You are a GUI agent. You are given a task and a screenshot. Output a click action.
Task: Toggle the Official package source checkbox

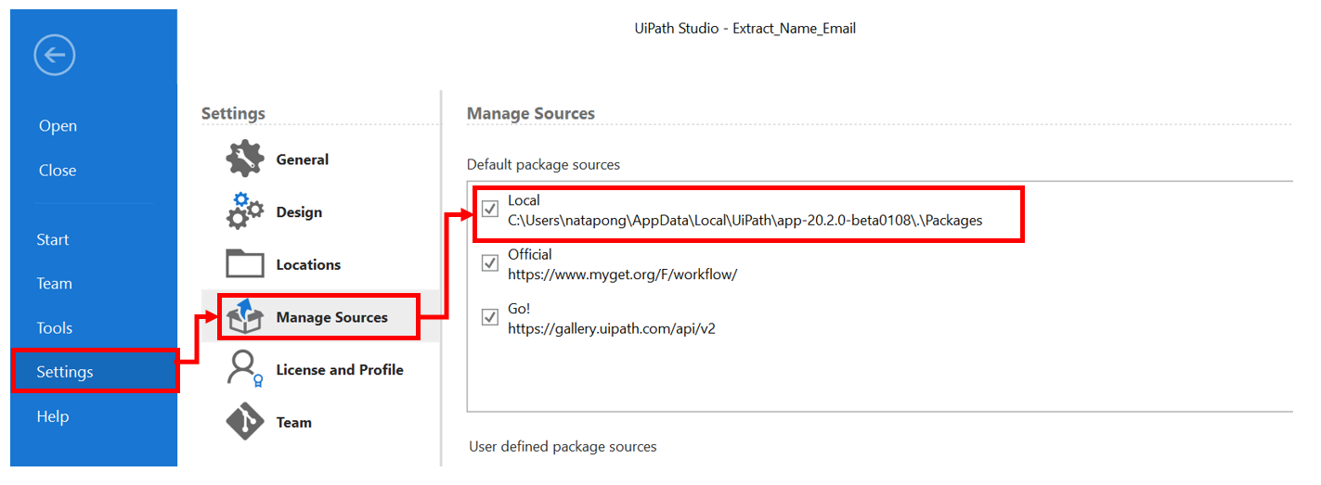(489, 263)
